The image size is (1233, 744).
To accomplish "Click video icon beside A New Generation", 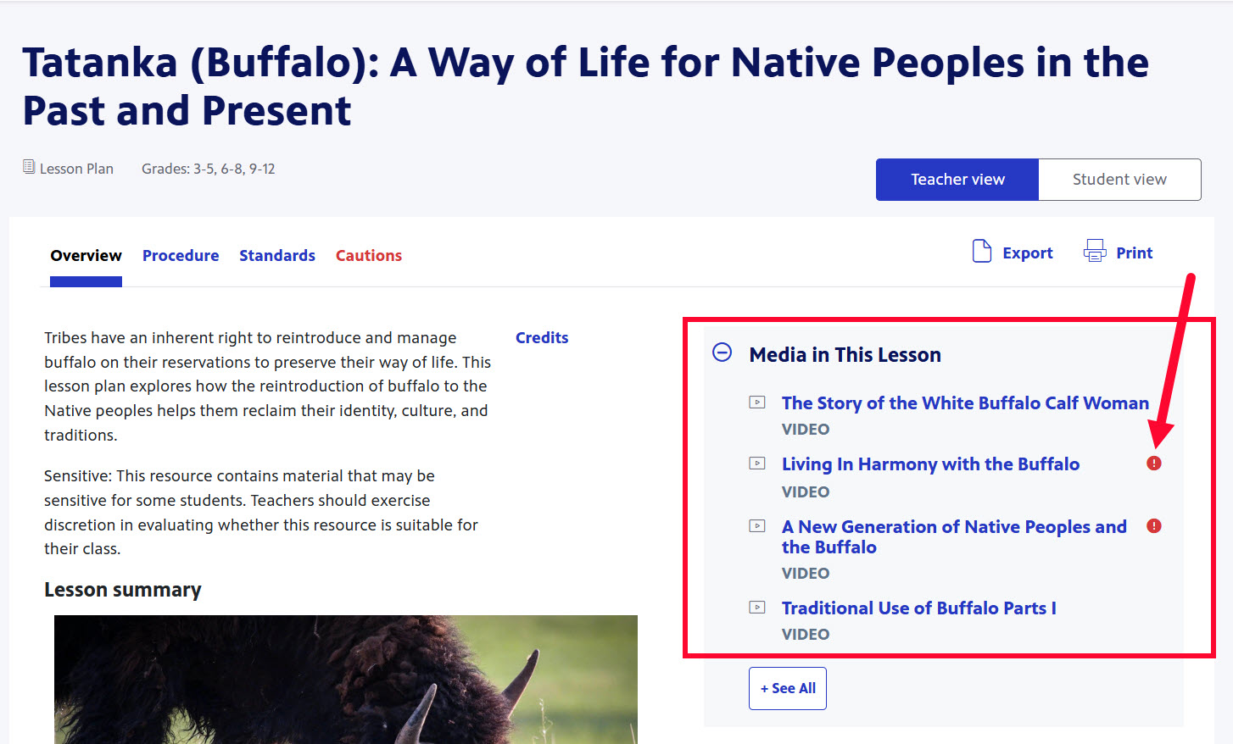I will click(x=757, y=526).
